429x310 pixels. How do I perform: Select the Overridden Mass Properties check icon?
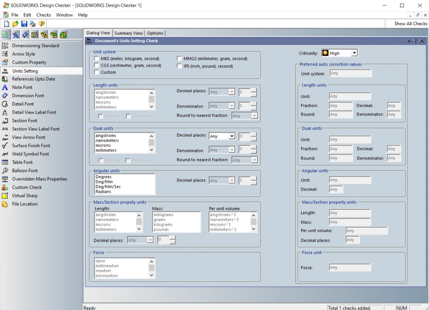click(x=5, y=179)
